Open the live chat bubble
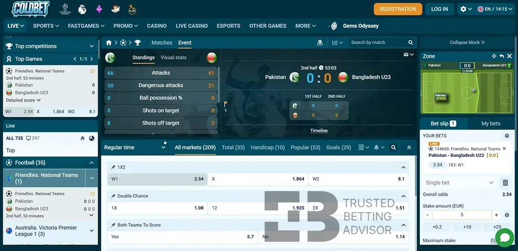Image resolution: width=518 pixels, height=251 pixels. (505, 237)
